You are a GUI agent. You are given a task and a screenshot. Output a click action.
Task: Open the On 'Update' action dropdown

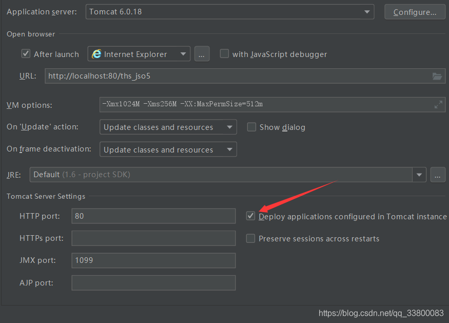168,127
